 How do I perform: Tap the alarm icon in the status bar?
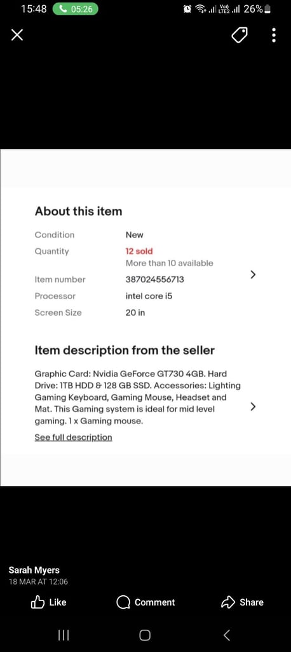pos(187,9)
